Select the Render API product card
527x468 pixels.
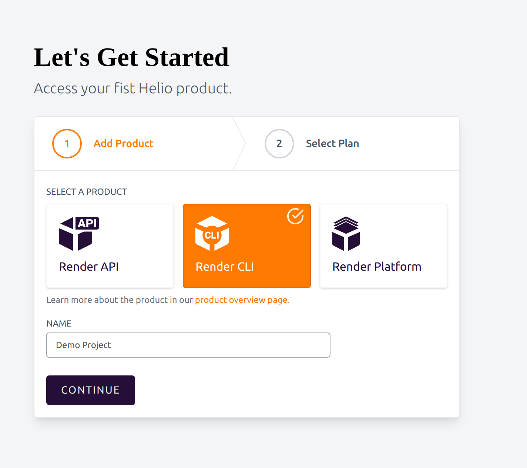point(110,246)
